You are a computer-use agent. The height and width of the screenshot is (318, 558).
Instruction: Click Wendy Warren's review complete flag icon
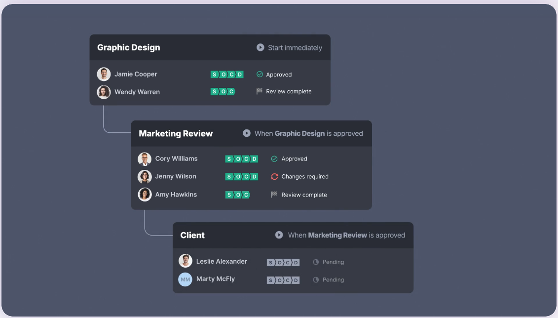[260, 91]
